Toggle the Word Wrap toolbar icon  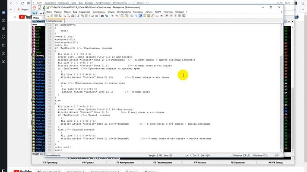pyautogui.click(x=132, y=16)
